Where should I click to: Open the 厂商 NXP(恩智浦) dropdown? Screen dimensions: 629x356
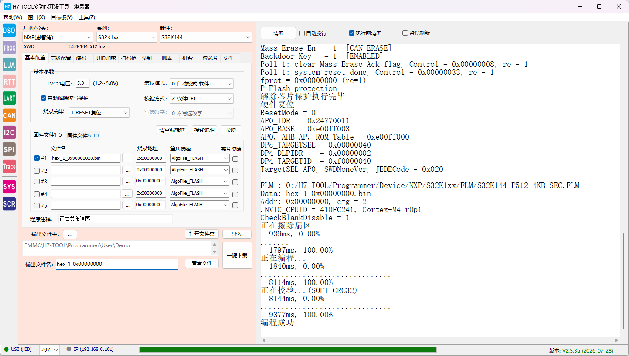[x=57, y=37]
